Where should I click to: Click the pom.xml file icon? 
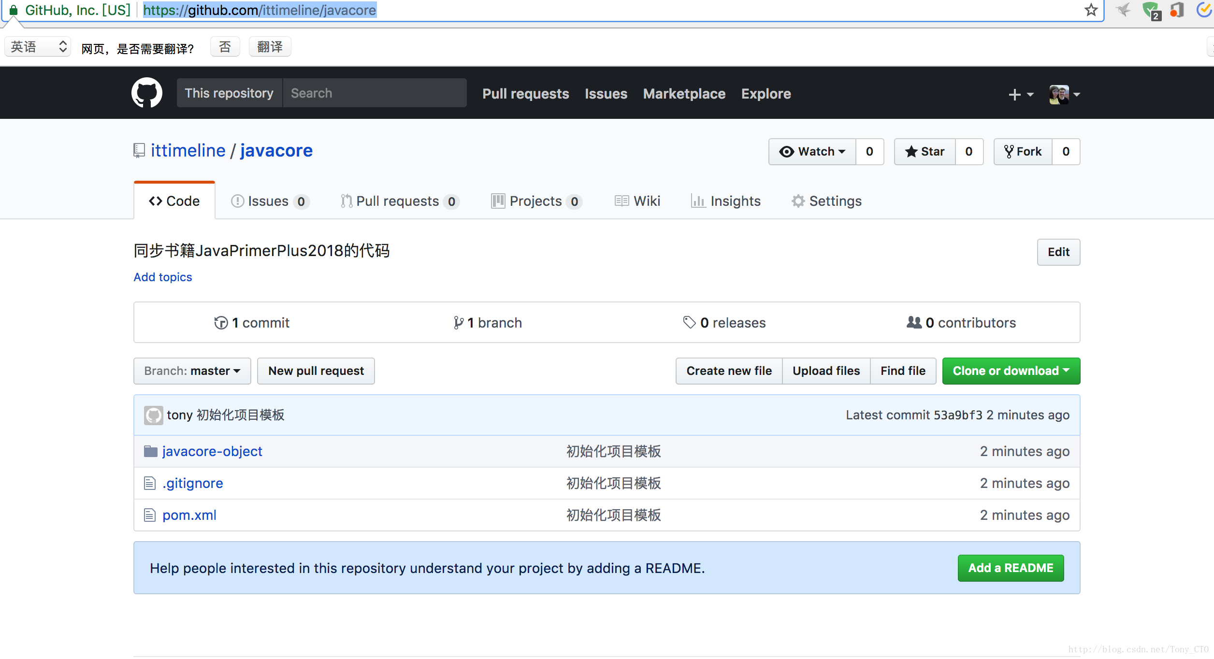point(150,515)
